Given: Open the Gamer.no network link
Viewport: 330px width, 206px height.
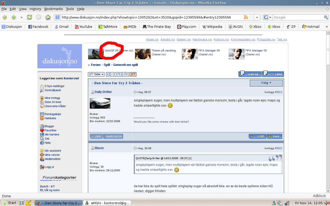Looking at the screenshot, I should pyautogui.click(x=184, y=39).
